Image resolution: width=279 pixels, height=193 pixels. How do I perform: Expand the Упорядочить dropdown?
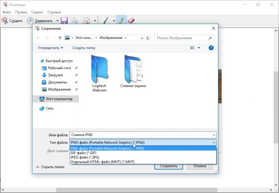tap(51, 48)
